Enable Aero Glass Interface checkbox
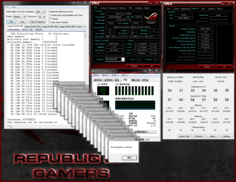The width and height of the screenshot is (236, 182). click(x=50, y=22)
